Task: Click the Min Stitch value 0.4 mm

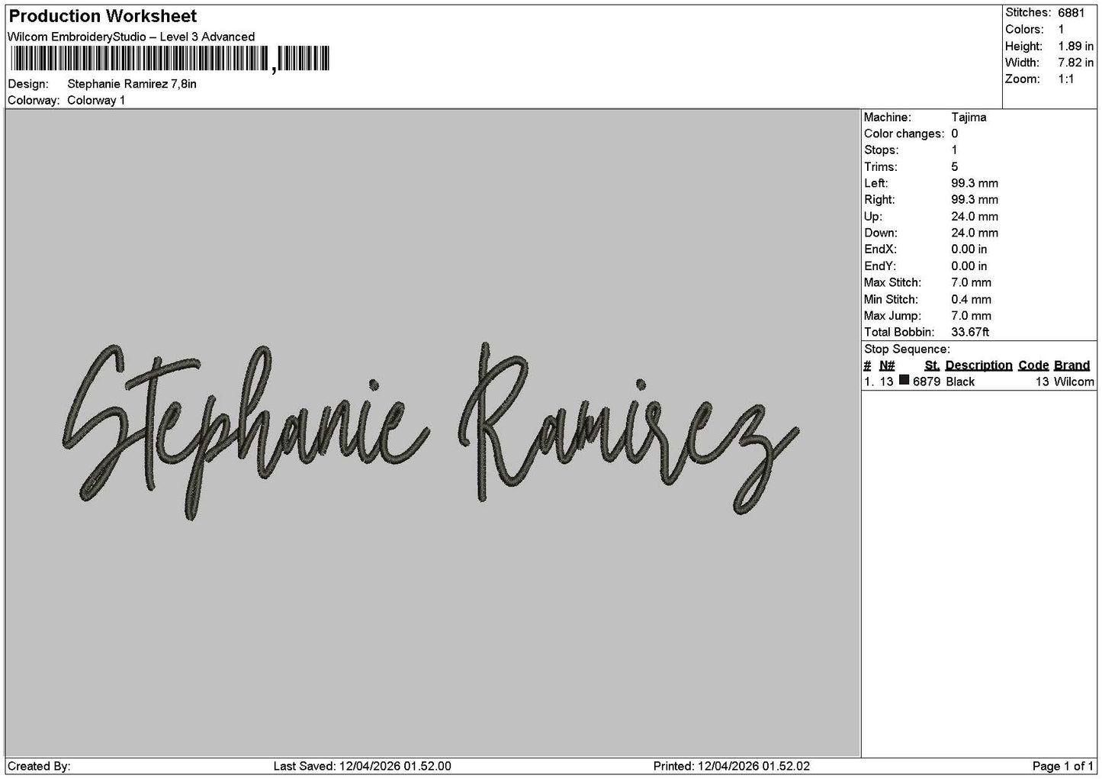Action: point(972,300)
